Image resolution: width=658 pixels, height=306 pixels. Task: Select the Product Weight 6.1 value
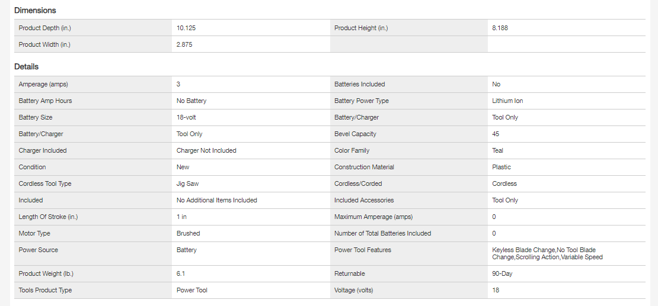click(x=181, y=273)
